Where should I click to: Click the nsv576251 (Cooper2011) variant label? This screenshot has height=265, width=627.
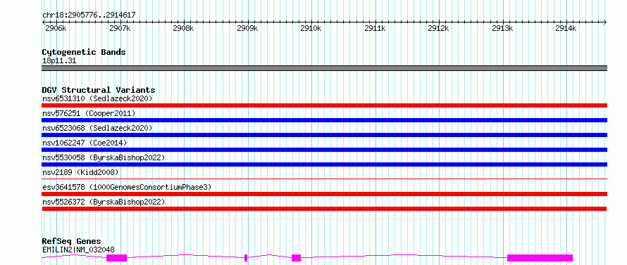point(89,113)
